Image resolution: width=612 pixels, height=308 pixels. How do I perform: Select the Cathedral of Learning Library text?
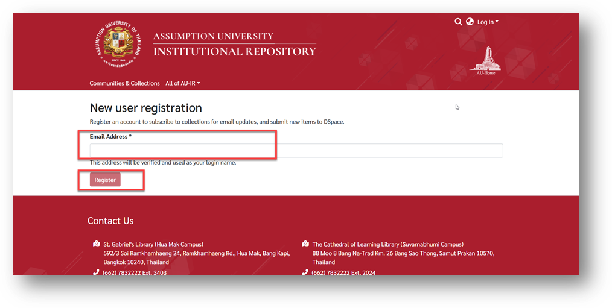387,245
